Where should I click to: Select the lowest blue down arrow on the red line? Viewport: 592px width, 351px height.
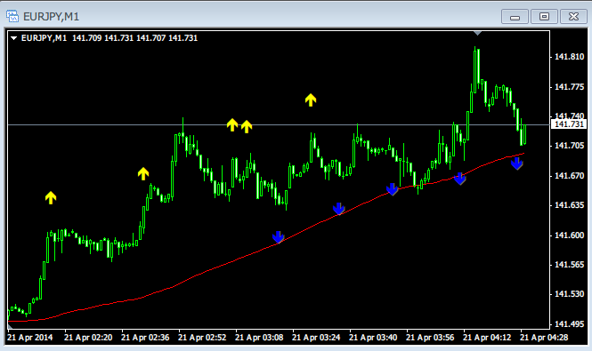click(x=279, y=237)
